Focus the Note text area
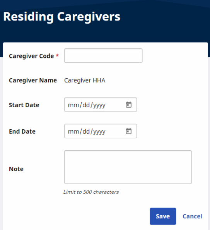 pos(128,167)
